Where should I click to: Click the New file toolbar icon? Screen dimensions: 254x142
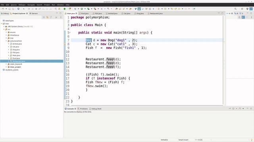pyautogui.click(x=3, y=9)
